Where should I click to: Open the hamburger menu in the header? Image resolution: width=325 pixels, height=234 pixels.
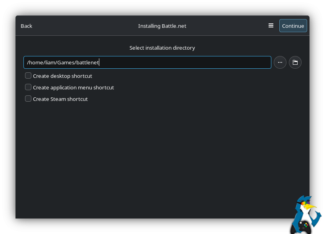271,26
